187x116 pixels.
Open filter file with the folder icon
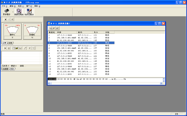(17, 48)
